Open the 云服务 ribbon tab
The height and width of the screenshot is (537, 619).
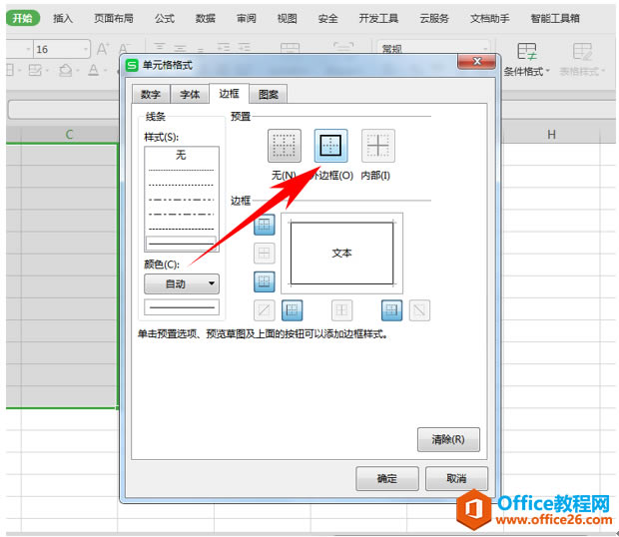(434, 18)
